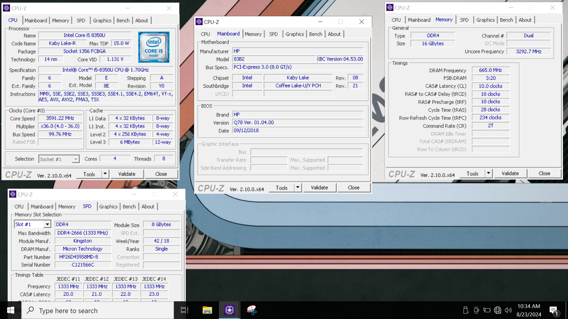Click the CPU-Z app icon in Memory window title
This screenshot has width=568, height=319.
[x=390, y=8]
